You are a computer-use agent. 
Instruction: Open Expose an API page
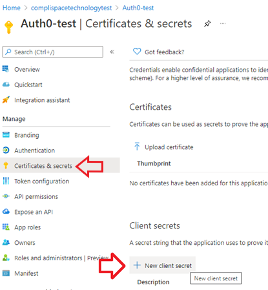point(34,212)
